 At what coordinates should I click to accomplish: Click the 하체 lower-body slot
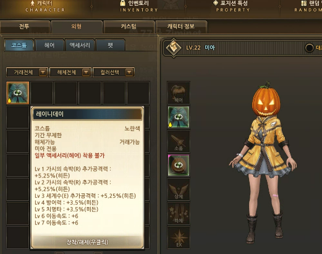179,213
